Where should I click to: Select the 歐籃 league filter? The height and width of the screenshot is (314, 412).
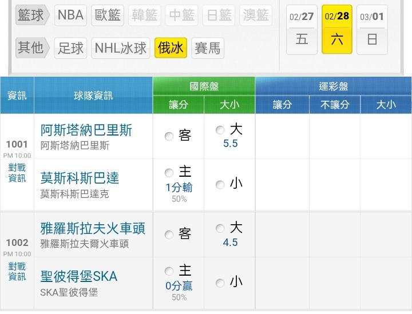[108, 15]
